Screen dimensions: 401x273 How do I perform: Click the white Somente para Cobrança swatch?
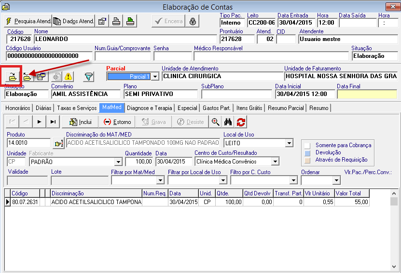click(x=307, y=146)
